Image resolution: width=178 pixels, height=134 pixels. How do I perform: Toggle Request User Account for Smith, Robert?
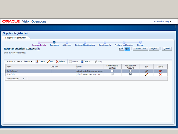[130, 71]
